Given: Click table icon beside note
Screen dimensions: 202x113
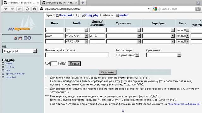Looking at the screenshot, I should pos(3,70).
